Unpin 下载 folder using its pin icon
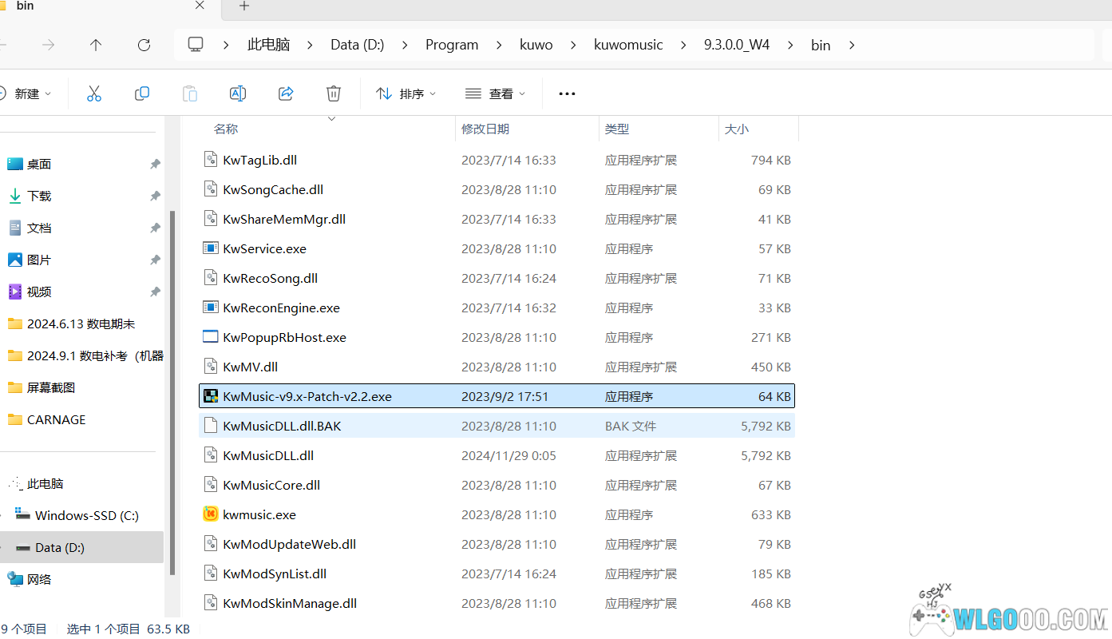Viewport: 1112px width, 639px height. [155, 196]
